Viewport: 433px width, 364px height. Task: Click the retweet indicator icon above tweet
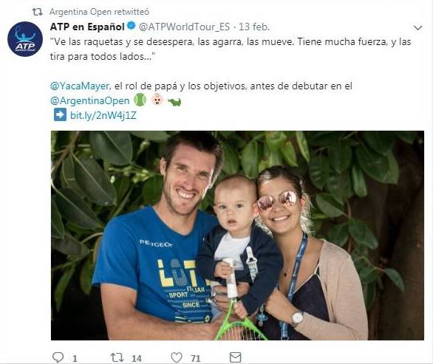click(37, 12)
